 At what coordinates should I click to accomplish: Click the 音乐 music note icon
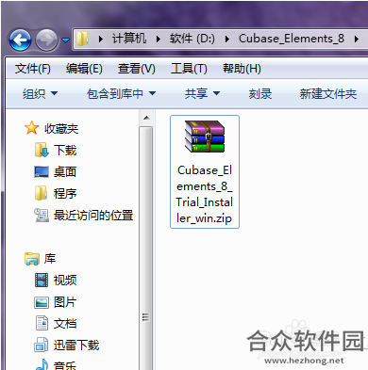pos(42,364)
